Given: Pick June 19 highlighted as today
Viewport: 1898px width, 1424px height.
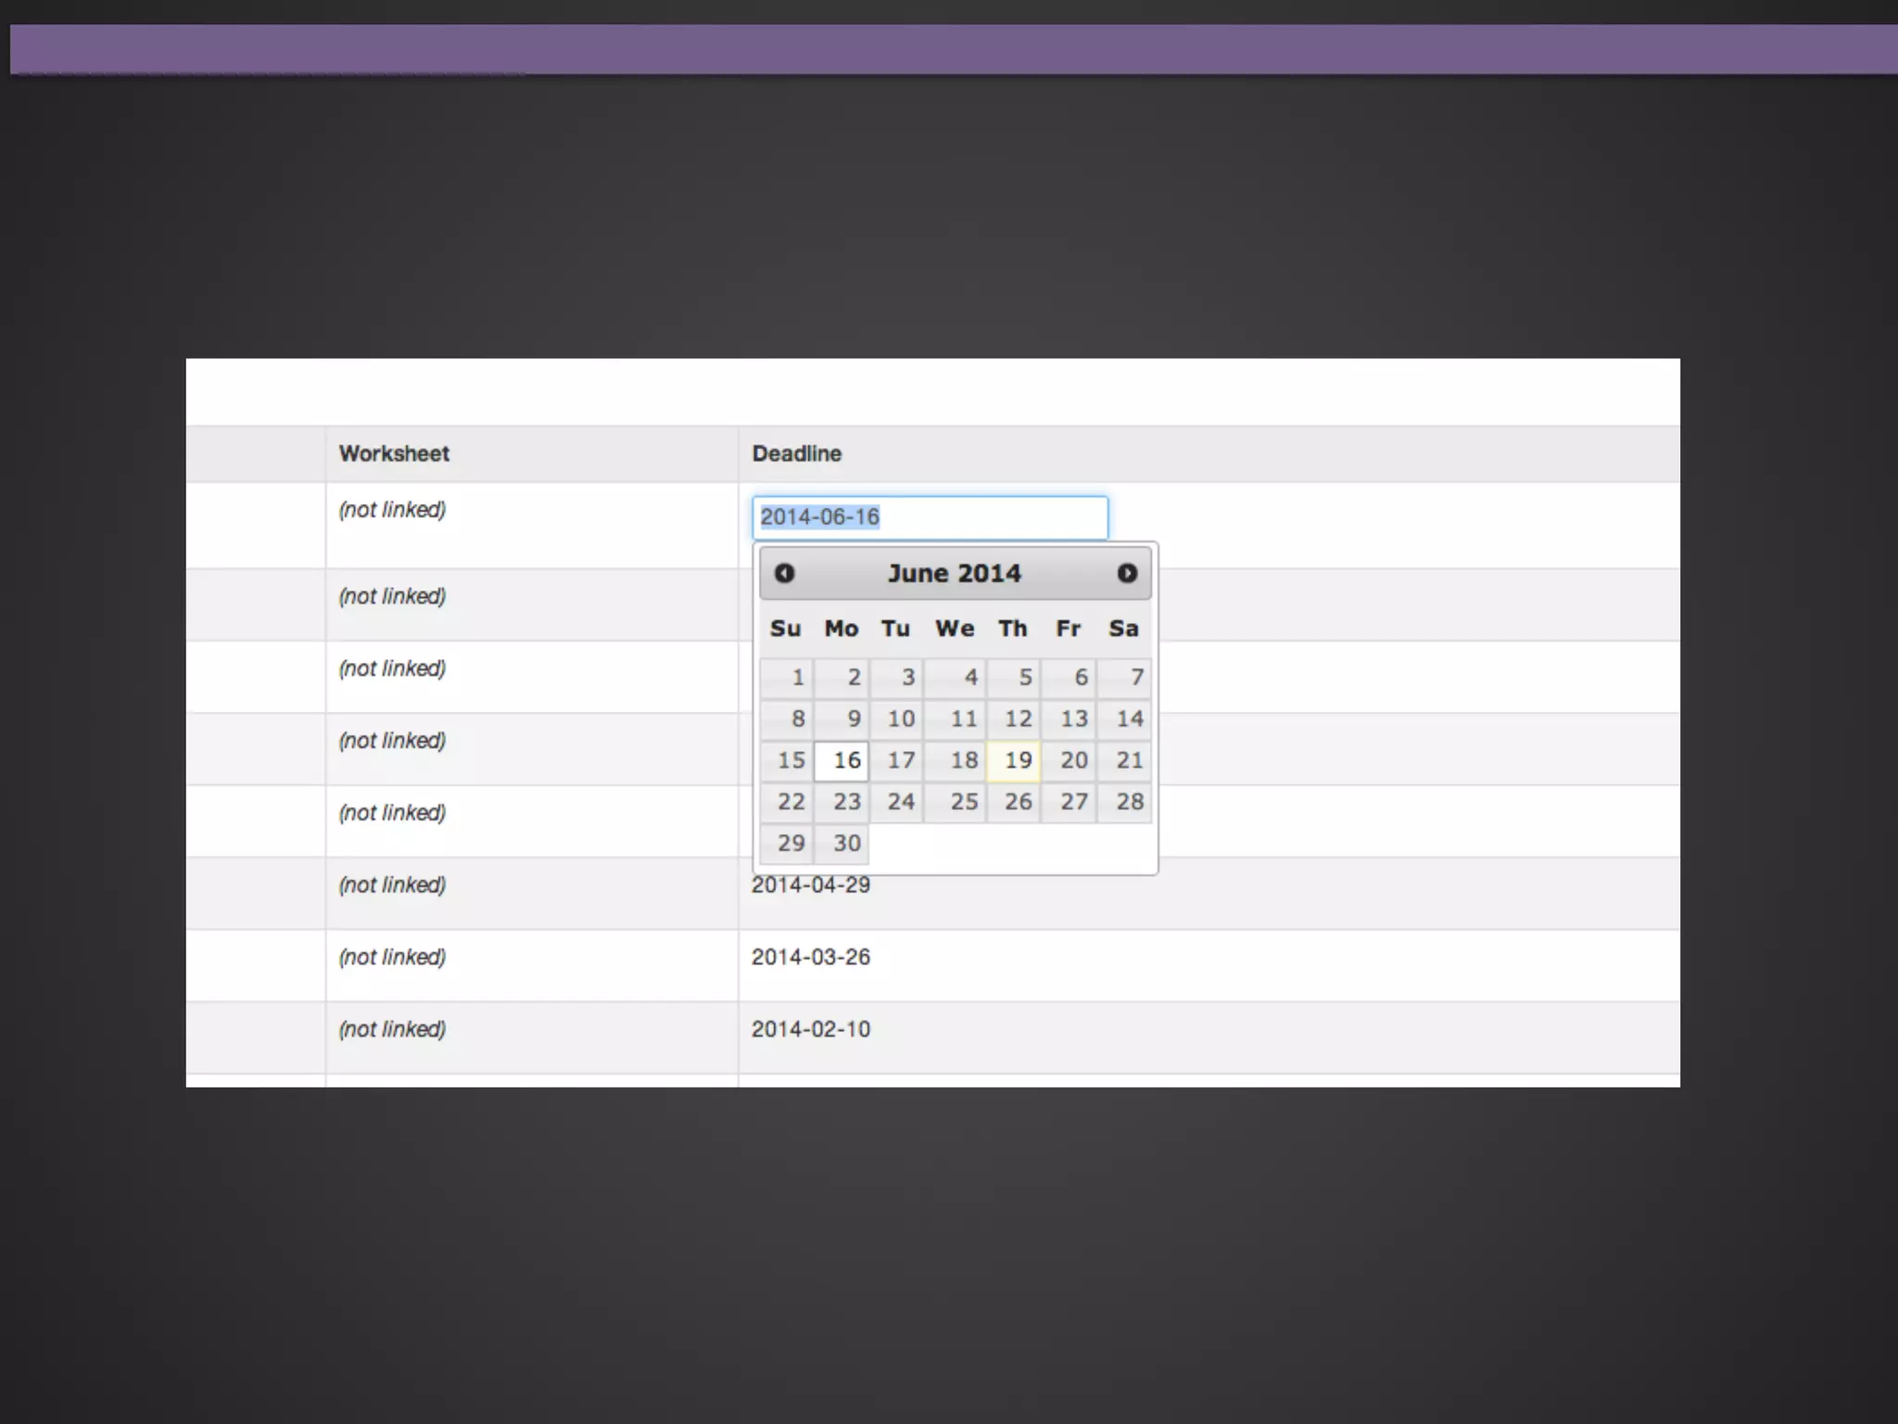Looking at the screenshot, I should (1013, 760).
